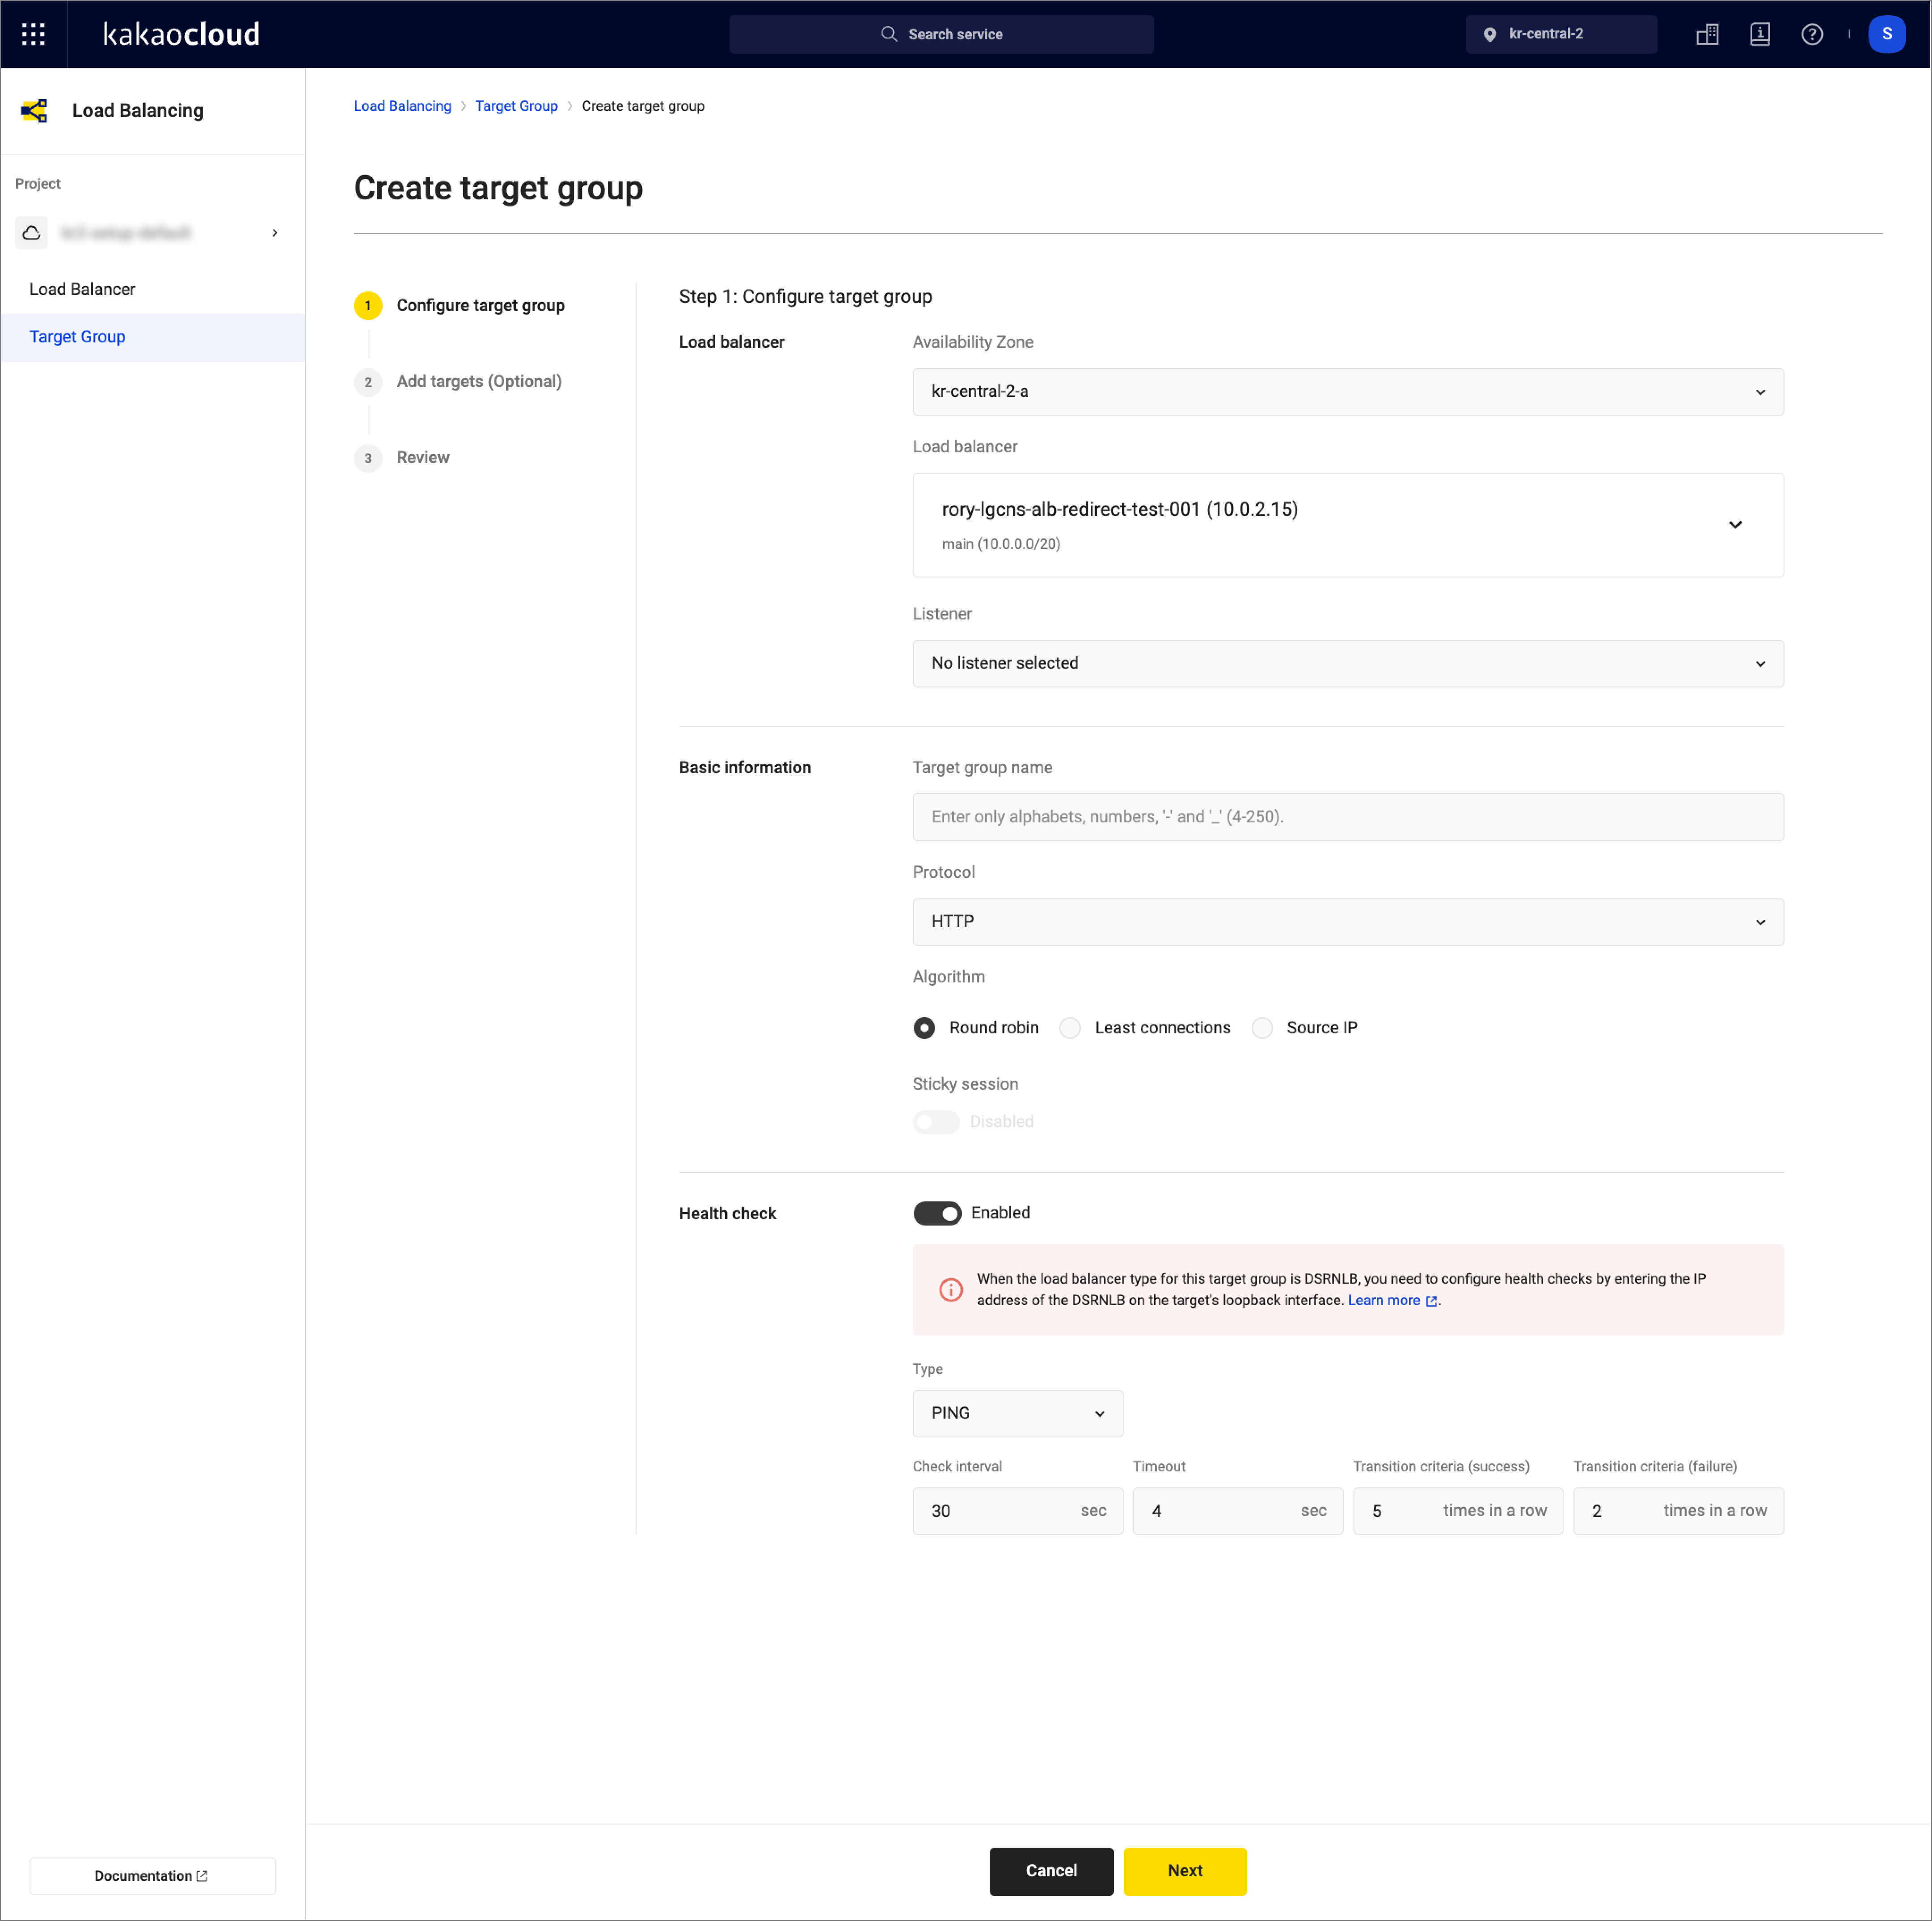Go to Configure target group step
Viewport: 1932px width, 1921px height.
(480, 306)
